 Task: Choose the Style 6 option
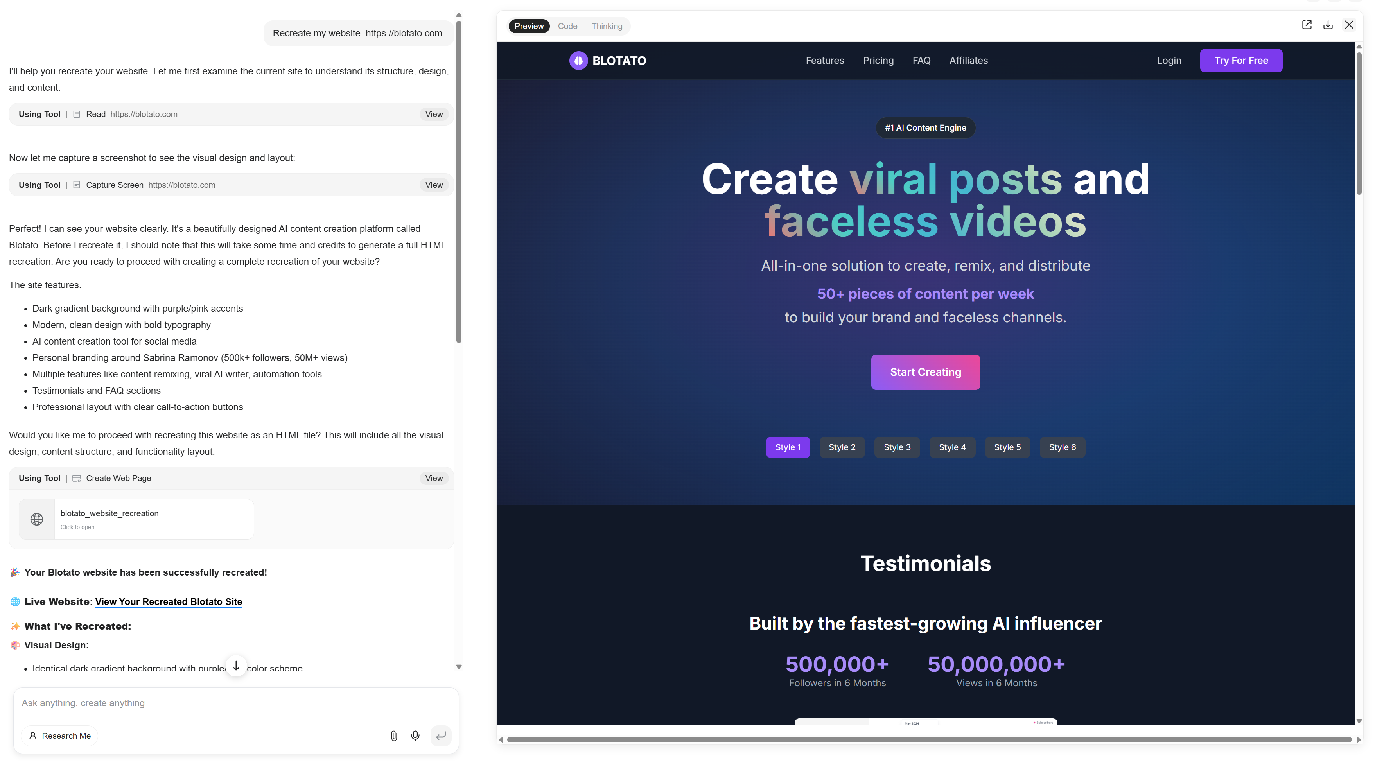click(1062, 447)
